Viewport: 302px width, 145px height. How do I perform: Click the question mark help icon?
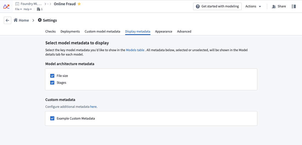(x=197, y=6)
